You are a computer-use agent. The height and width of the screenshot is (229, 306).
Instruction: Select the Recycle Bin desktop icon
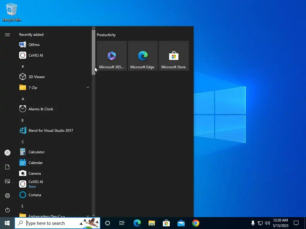(12, 12)
